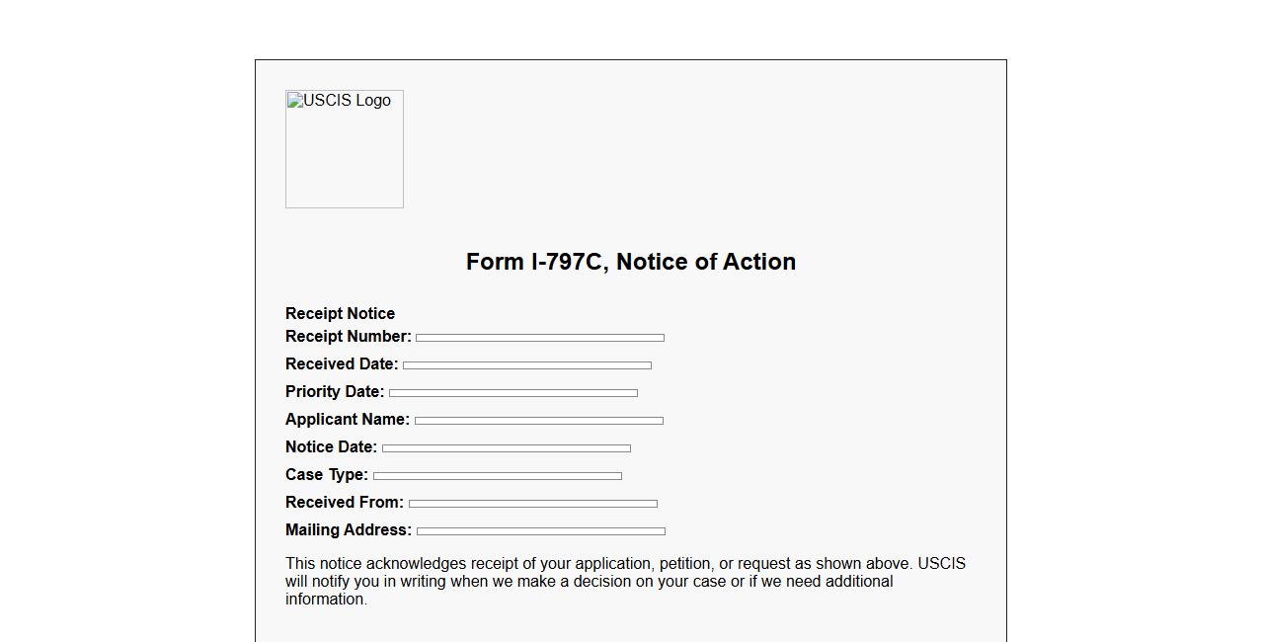Select the Priority Date input field
The height and width of the screenshot is (642, 1262).
tap(513, 393)
